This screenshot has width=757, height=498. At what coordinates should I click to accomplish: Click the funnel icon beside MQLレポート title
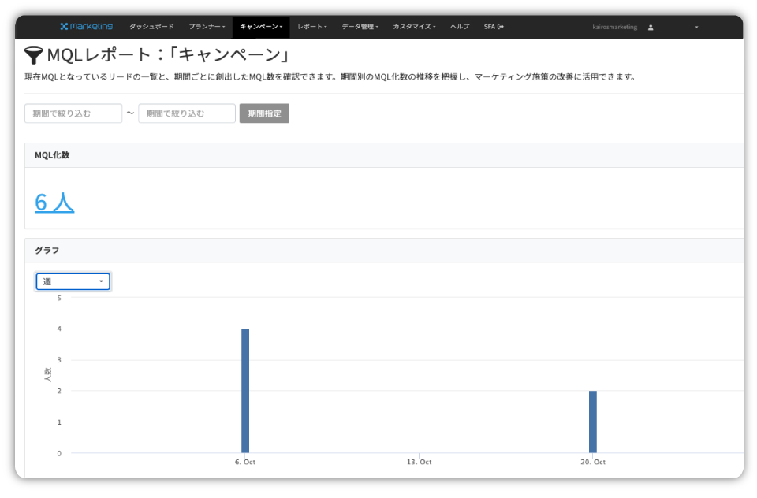tap(33, 54)
